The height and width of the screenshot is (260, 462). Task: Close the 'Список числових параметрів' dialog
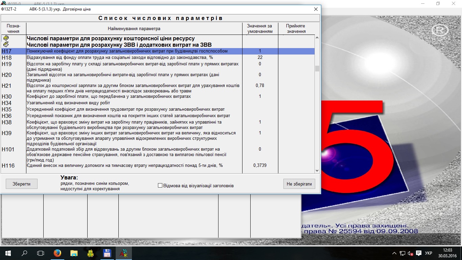(316, 9)
